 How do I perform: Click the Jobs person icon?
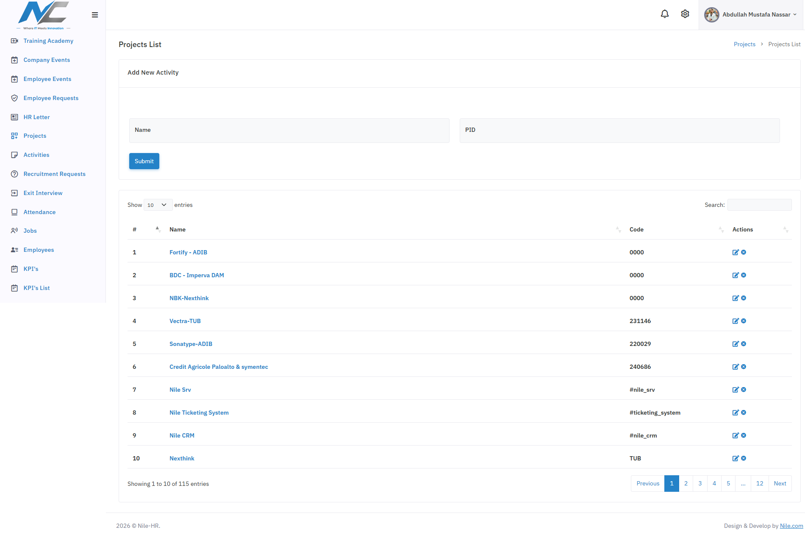coord(14,231)
